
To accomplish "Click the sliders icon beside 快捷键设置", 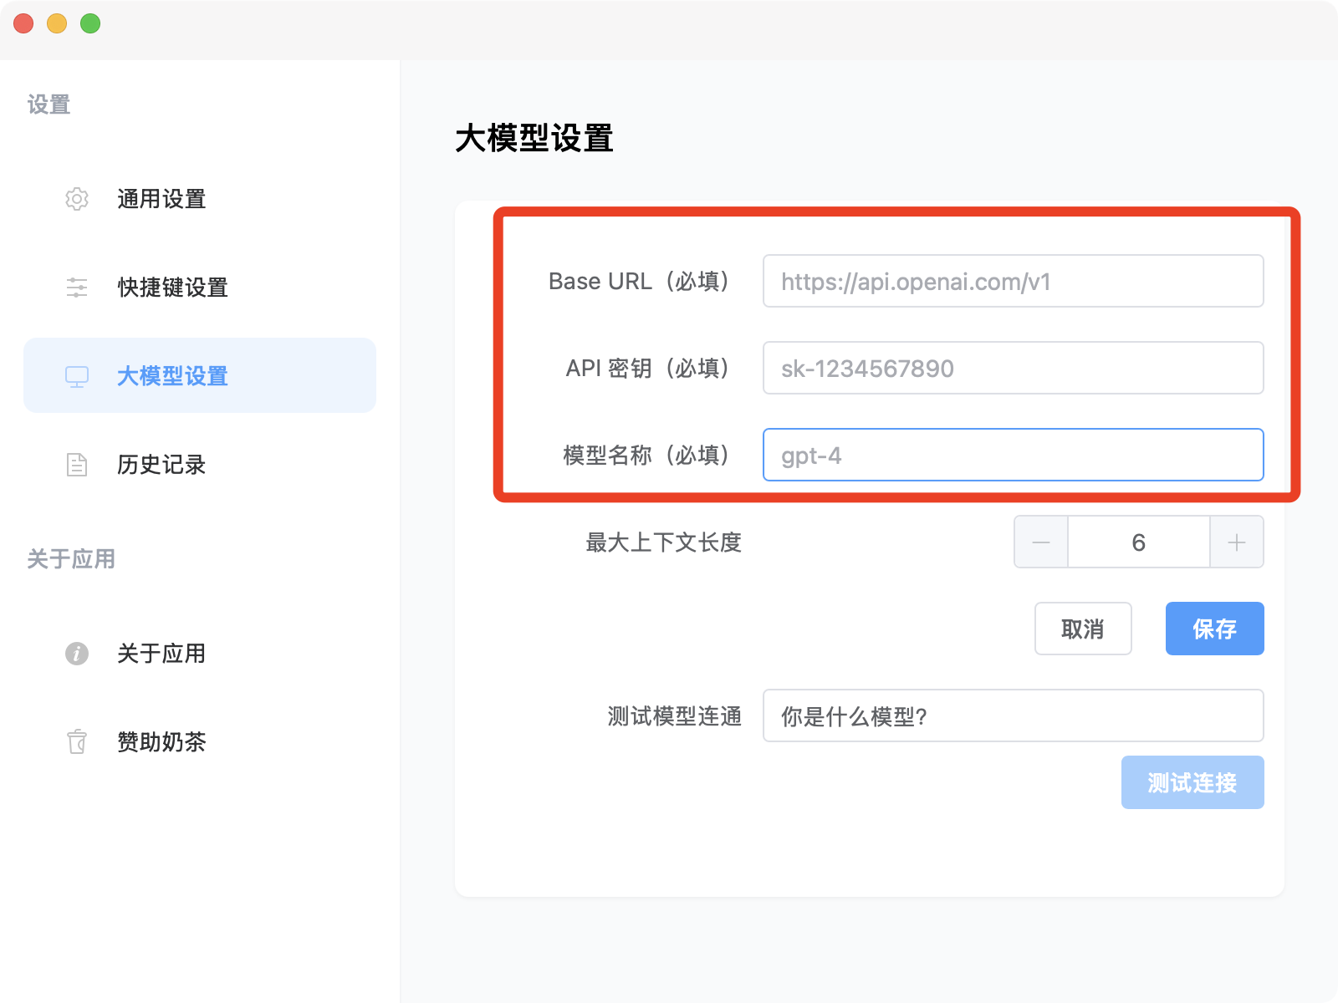I will 77,288.
